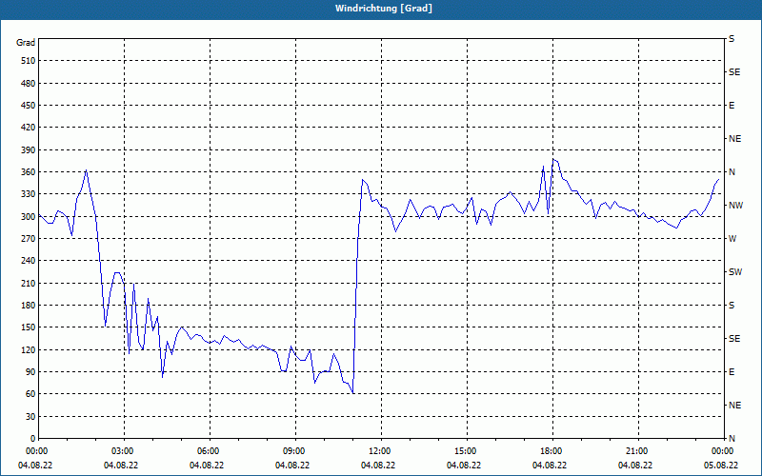
Task: Select the y-axis value 330
Action: pyautogui.click(x=29, y=194)
